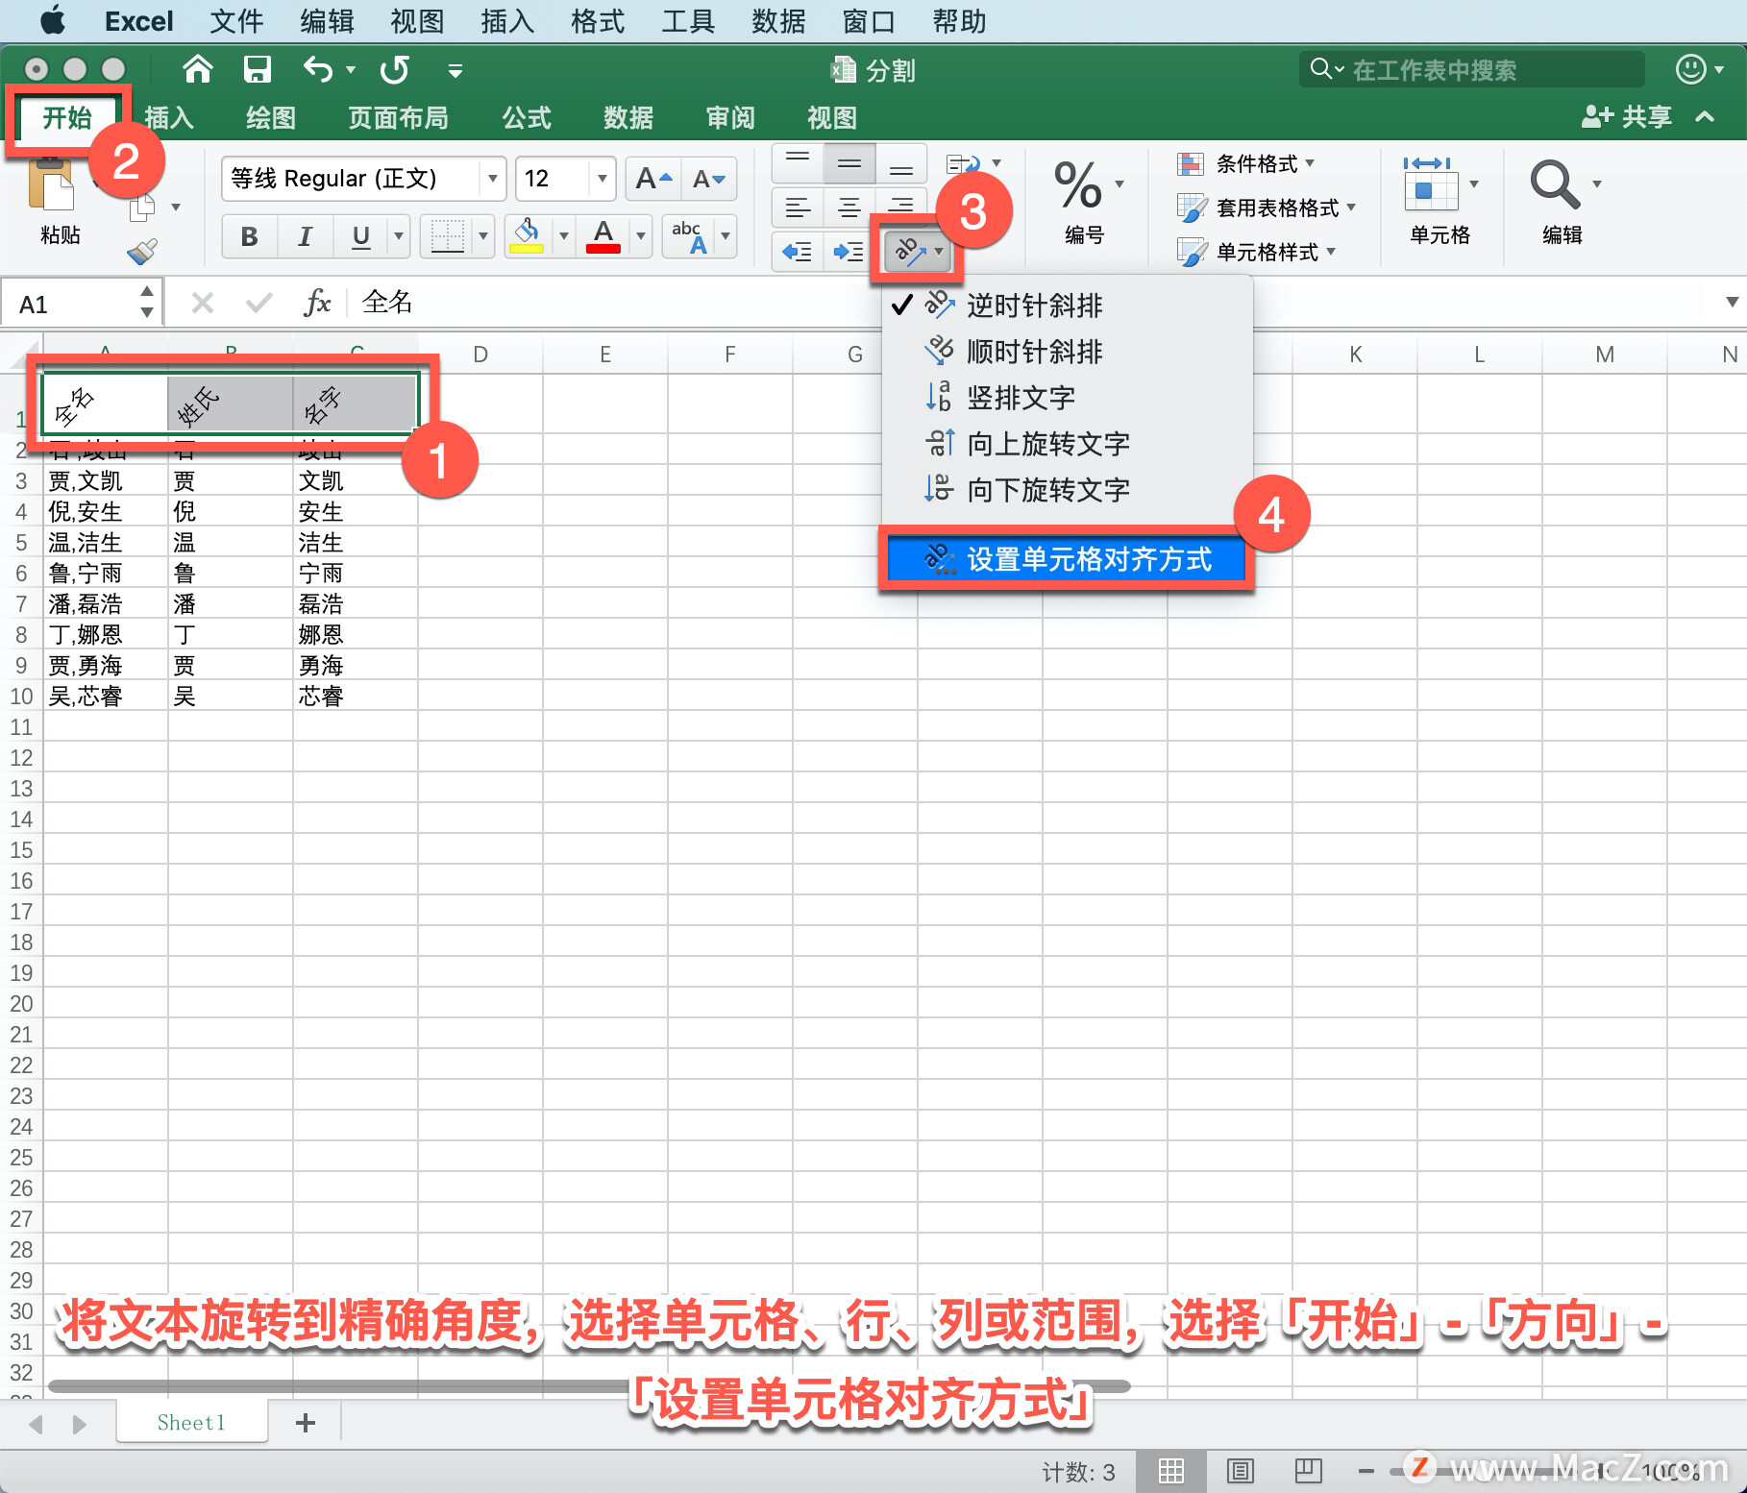Viewport: 1747px width, 1493px height.
Task: Open 条件格式 dropdown
Action: pos(1246,164)
